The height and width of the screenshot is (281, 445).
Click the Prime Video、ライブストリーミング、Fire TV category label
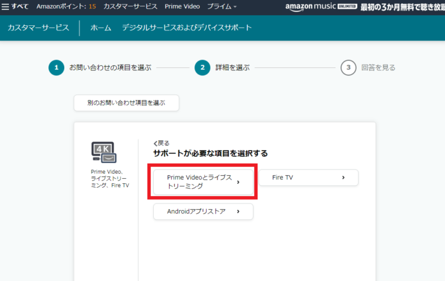pyautogui.click(x=110, y=178)
